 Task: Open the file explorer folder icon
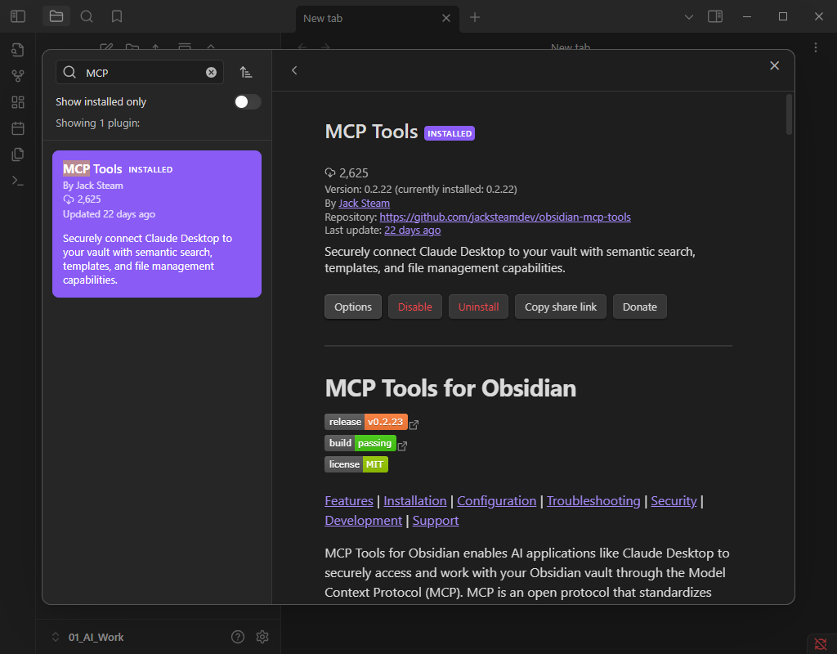point(56,16)
